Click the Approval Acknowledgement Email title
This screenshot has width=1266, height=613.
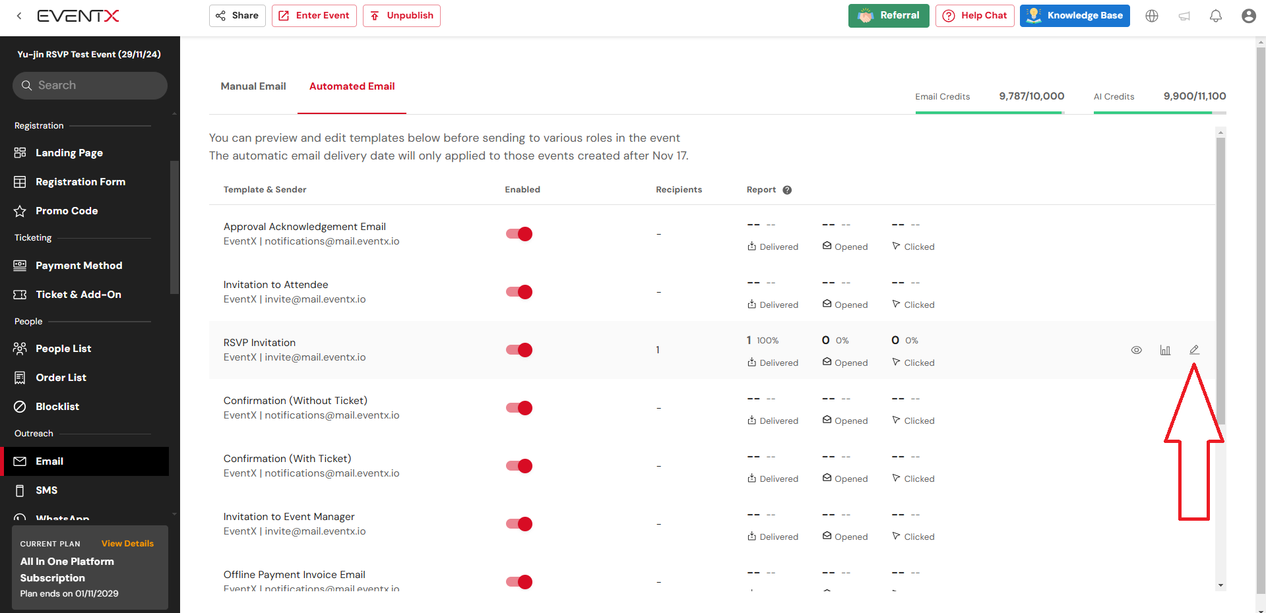304,227
